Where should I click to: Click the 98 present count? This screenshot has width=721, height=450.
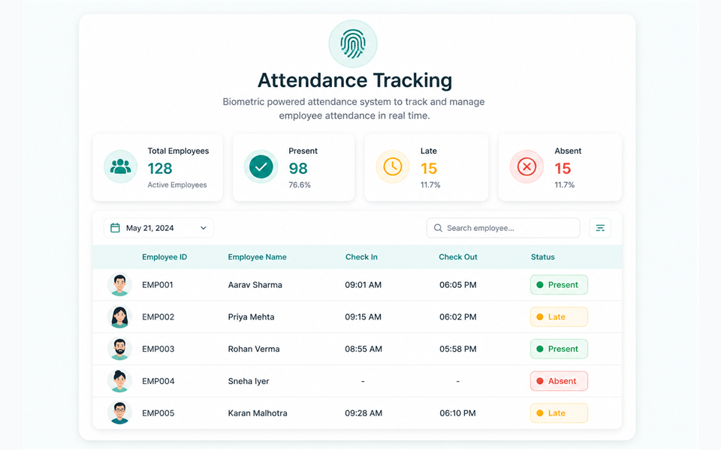298,169
